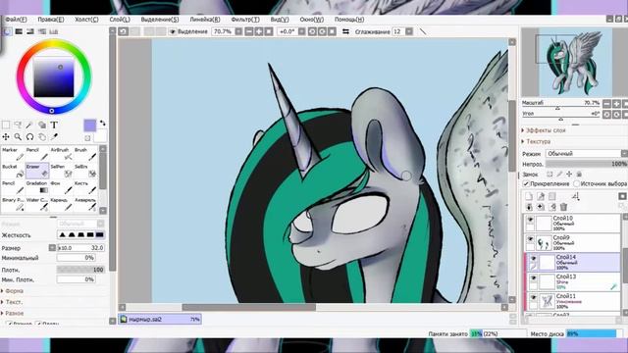Select the lasso selection tool
The image size is (628, 353).
18,125
